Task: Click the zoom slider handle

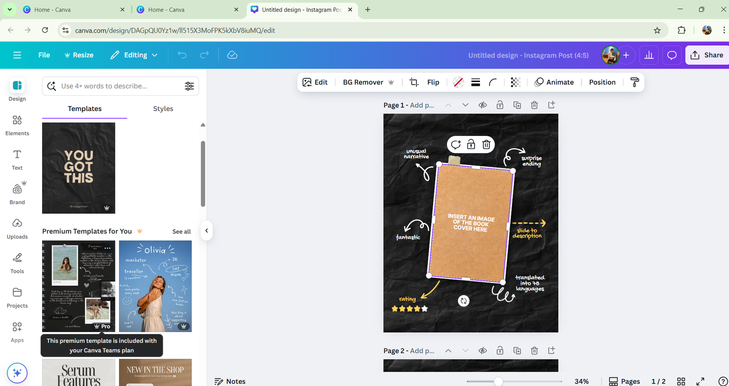Action: coord(498,381)
